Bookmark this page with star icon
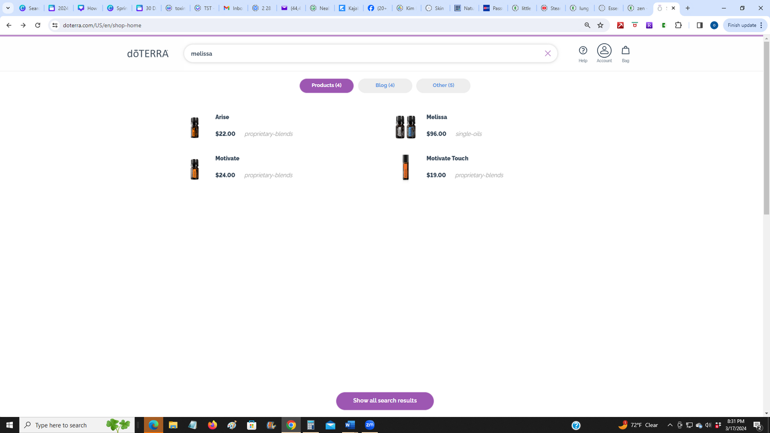The width and height of the screenshot is (770, 433). 600,25
